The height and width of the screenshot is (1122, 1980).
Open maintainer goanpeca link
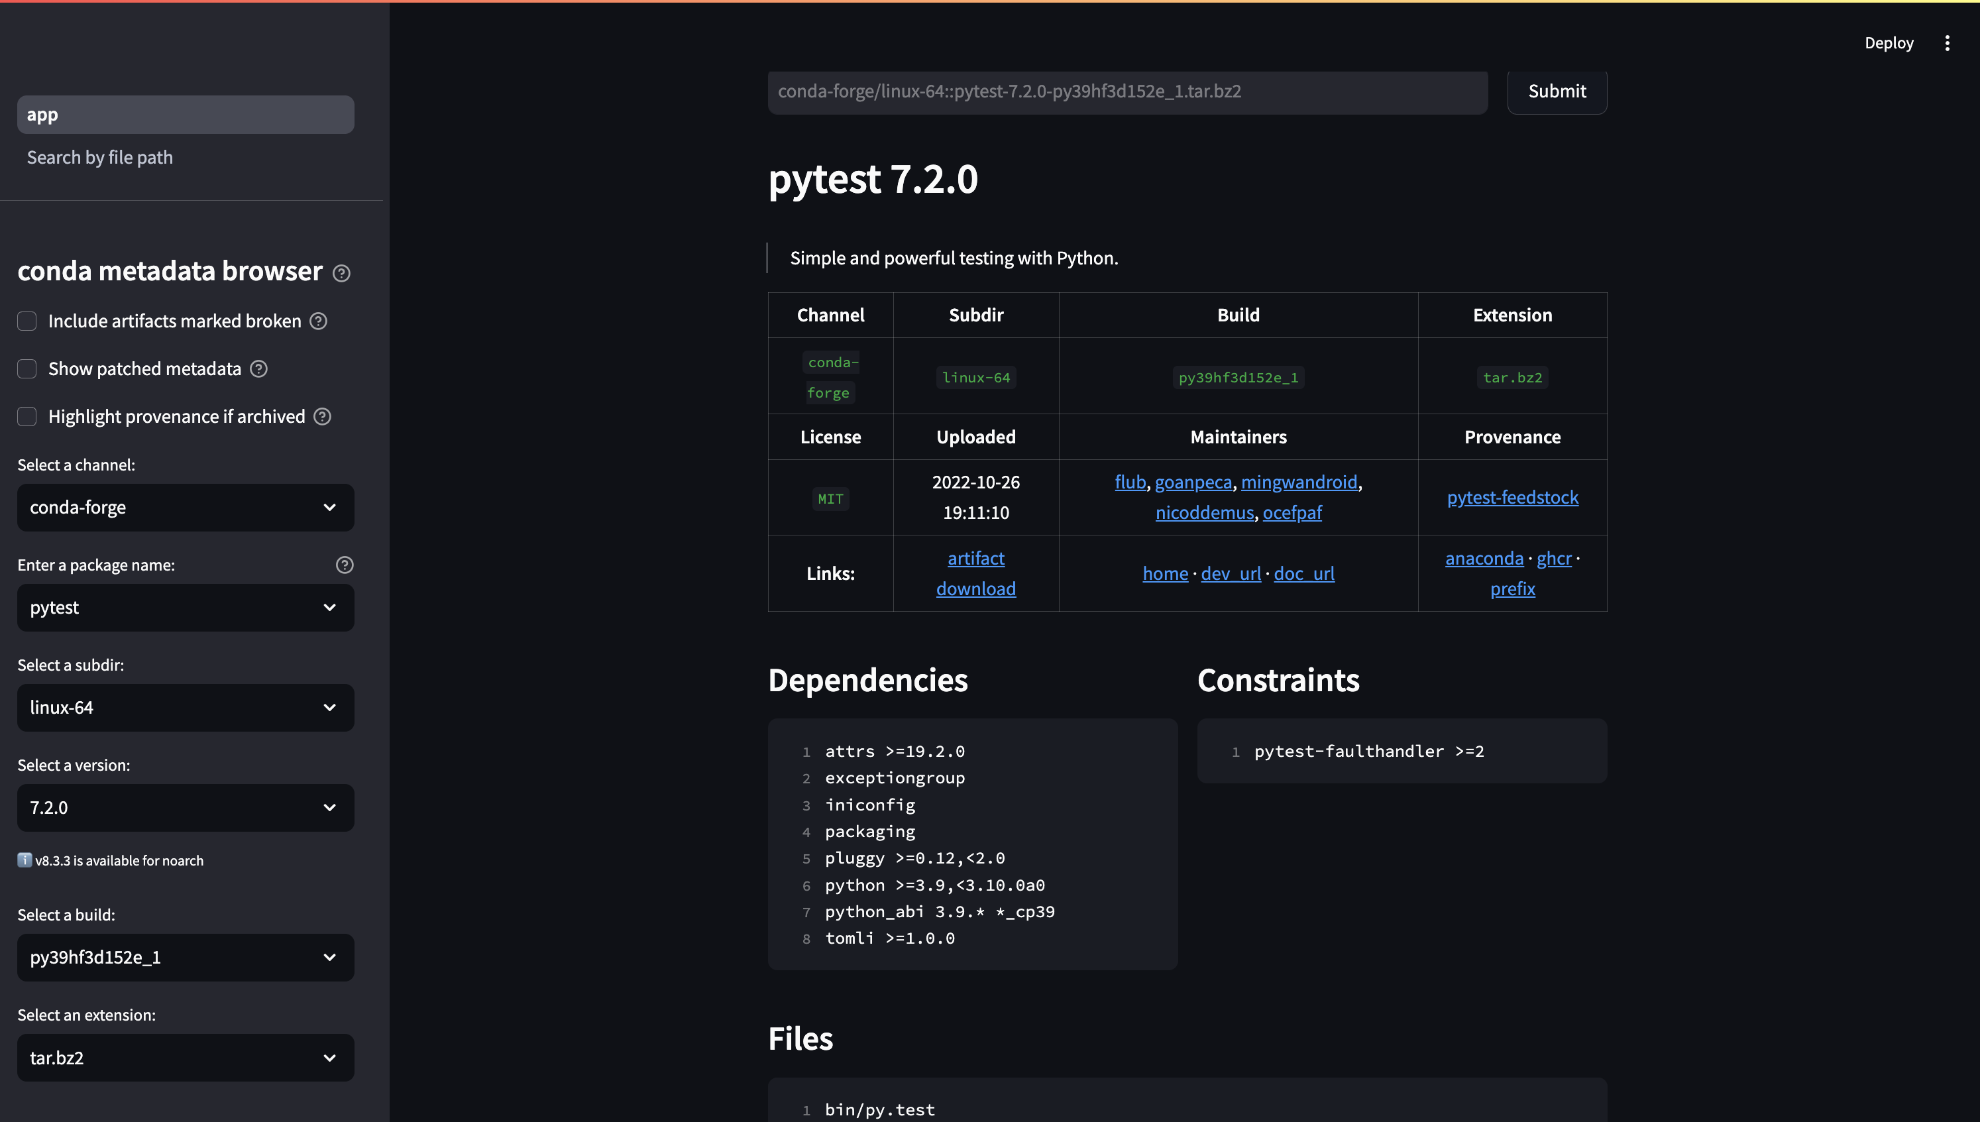point(1193,482)
